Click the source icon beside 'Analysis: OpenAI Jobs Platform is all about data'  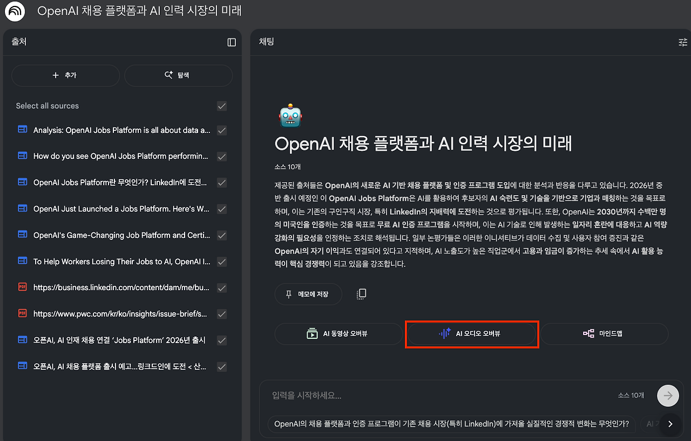tap(22, 130)
